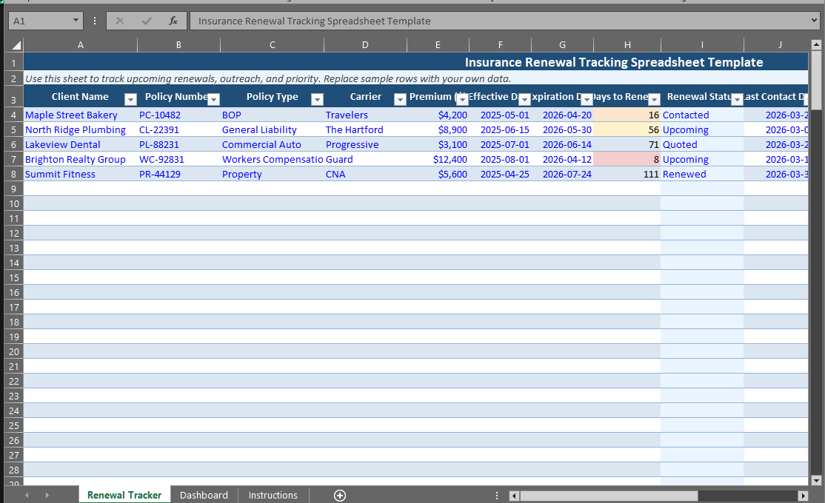Image resolution: width=825 pixels, height=503 pixels.
Task: Select the Renewal Tracker sheet tab
Action: click(x=124, y=495)
